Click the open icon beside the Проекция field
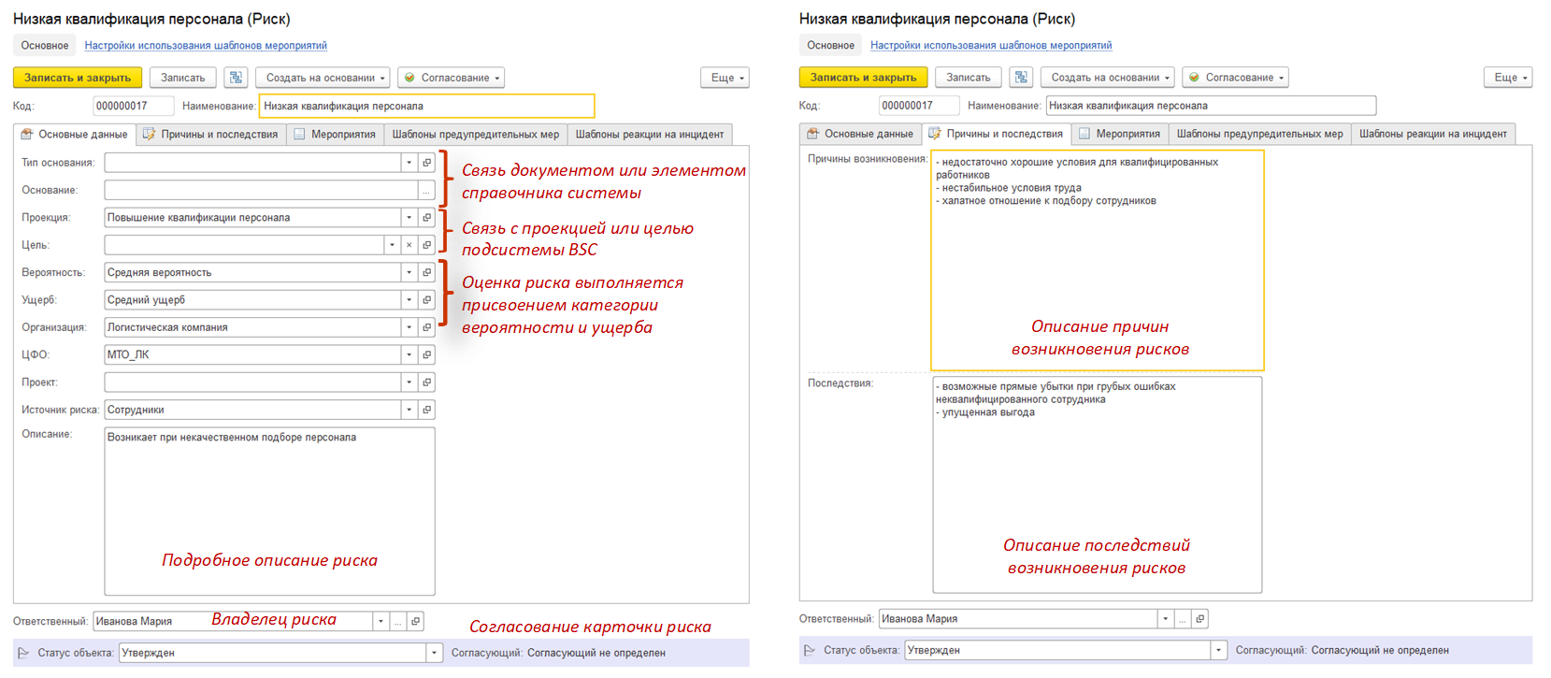 click(x=426, y=218)
